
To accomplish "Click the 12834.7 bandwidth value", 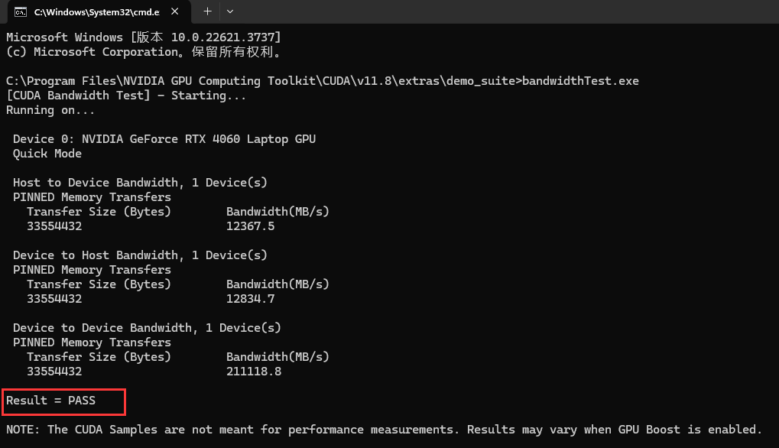I will point(250,299).
